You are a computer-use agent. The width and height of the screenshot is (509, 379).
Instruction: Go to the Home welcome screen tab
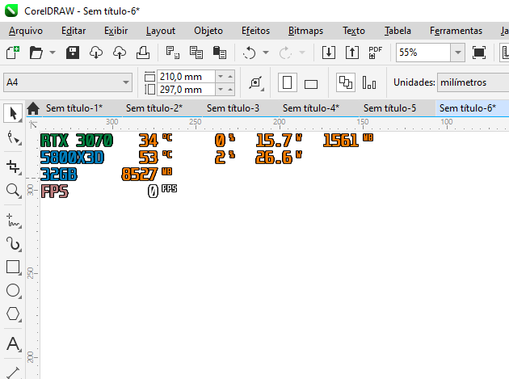point(33,108)
